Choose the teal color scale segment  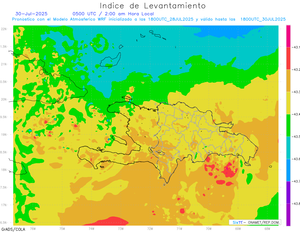click(288, 148)
